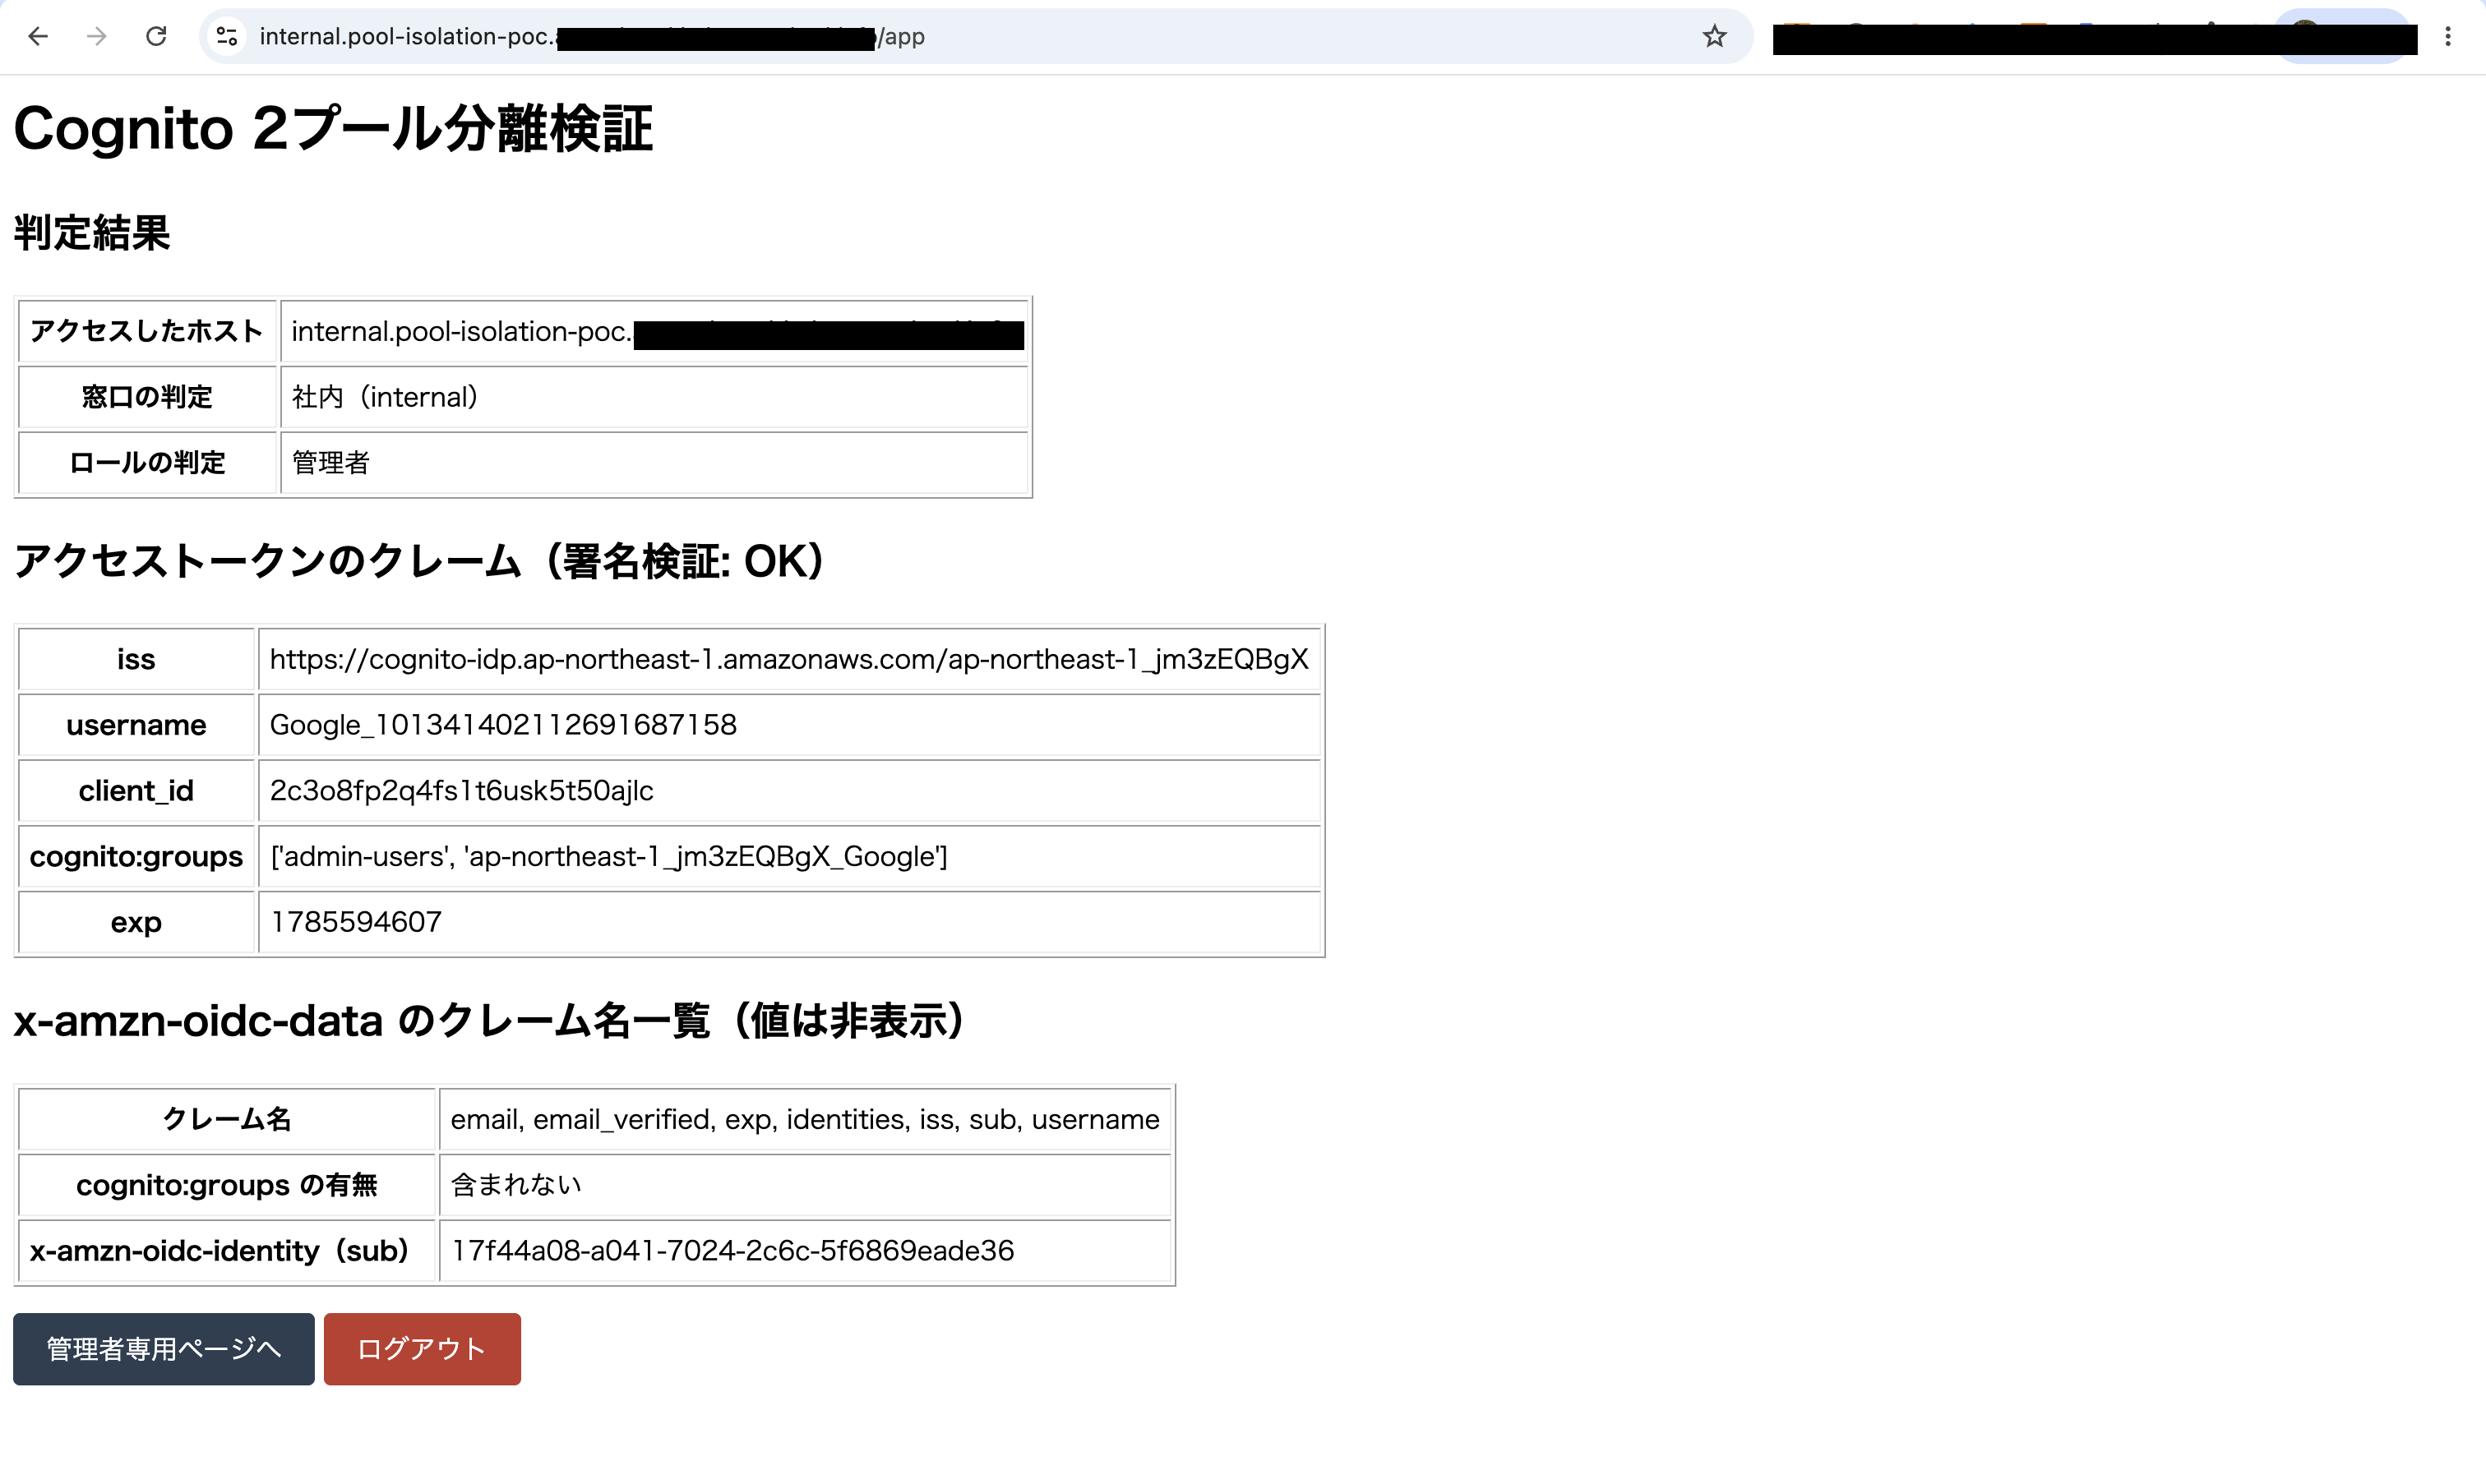Image resolution: width=2486 pixels, height=1484 pixels.
Task: Click the browser forward arrow
Action: pyautogui.click(x=97, y=37)
